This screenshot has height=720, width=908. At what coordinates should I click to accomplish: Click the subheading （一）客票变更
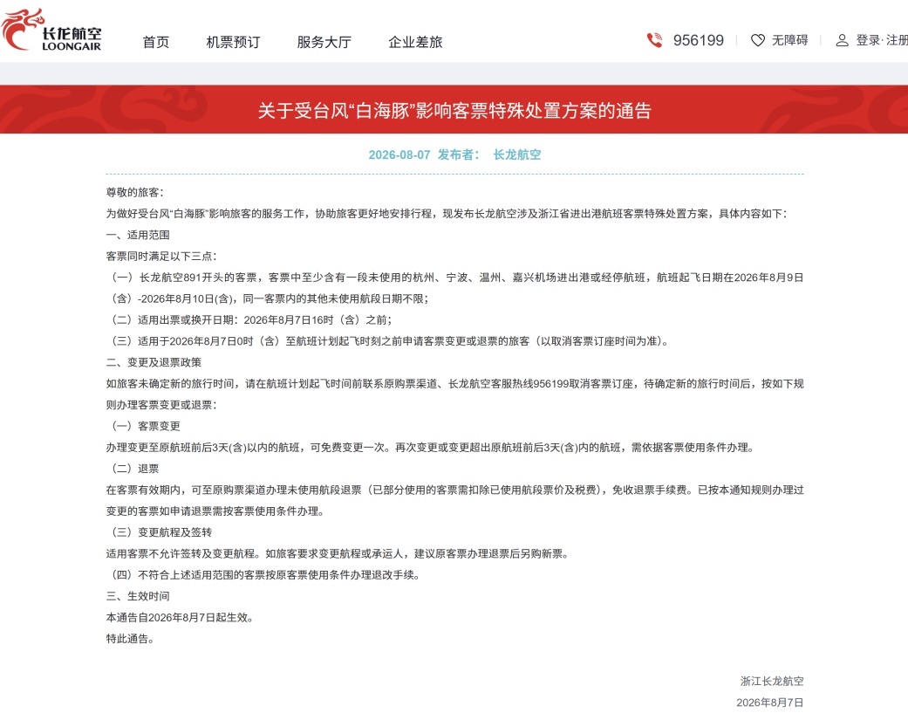[146, 426]
